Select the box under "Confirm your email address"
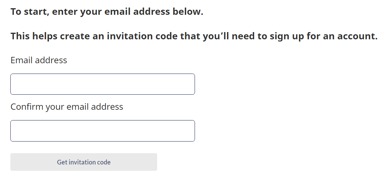 pos(102,131)
